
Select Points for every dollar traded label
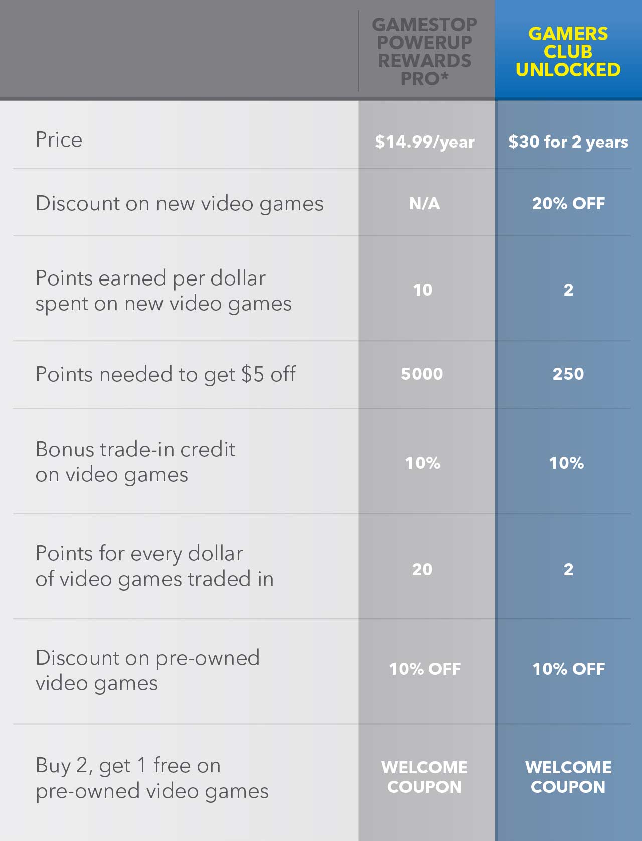click(155, 566)
